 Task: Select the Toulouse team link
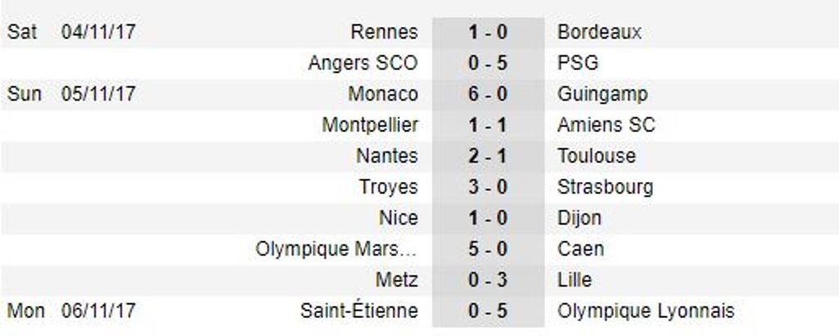point(596,156)
